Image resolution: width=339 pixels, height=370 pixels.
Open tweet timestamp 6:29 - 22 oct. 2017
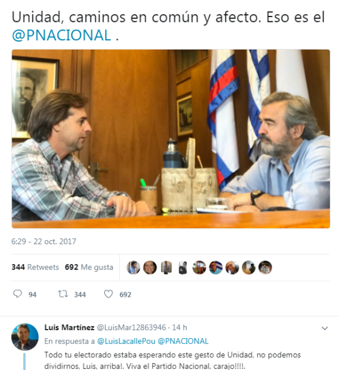(x=44, y=242)
